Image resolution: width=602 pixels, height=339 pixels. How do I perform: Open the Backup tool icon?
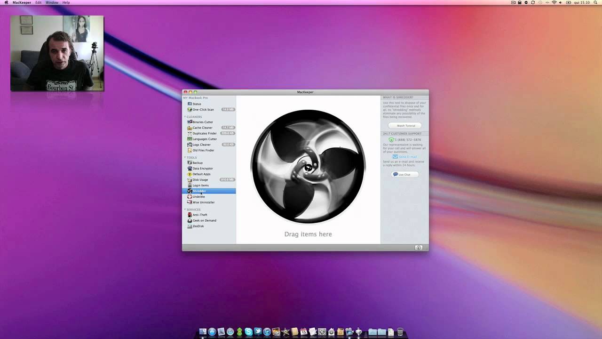190,162
